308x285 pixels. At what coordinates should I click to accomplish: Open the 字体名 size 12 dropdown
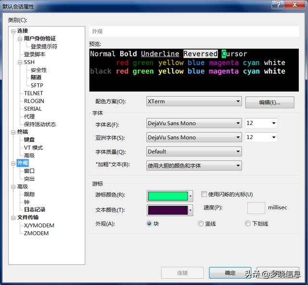click(261, 123)
